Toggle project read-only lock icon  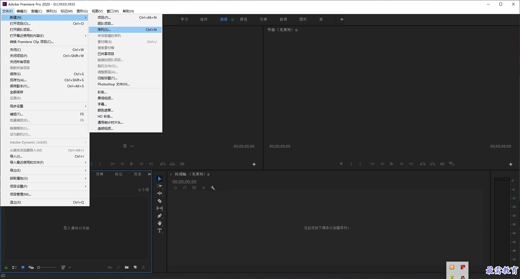pyautogui.click(x=6, y=267)
